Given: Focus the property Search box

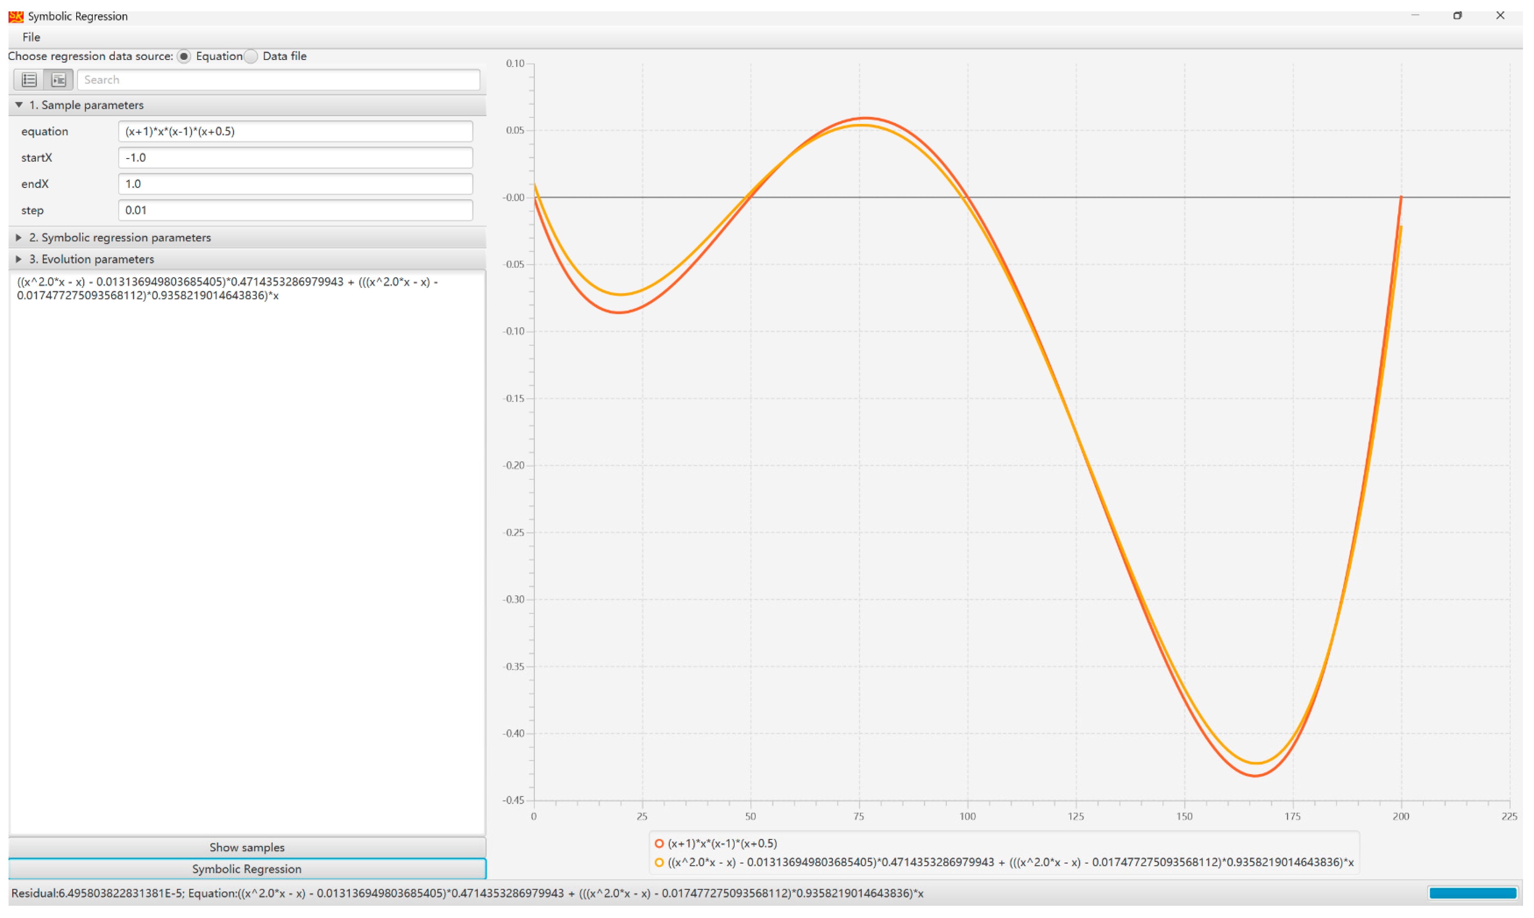Looking at the screenshot, I should point(278,80).
